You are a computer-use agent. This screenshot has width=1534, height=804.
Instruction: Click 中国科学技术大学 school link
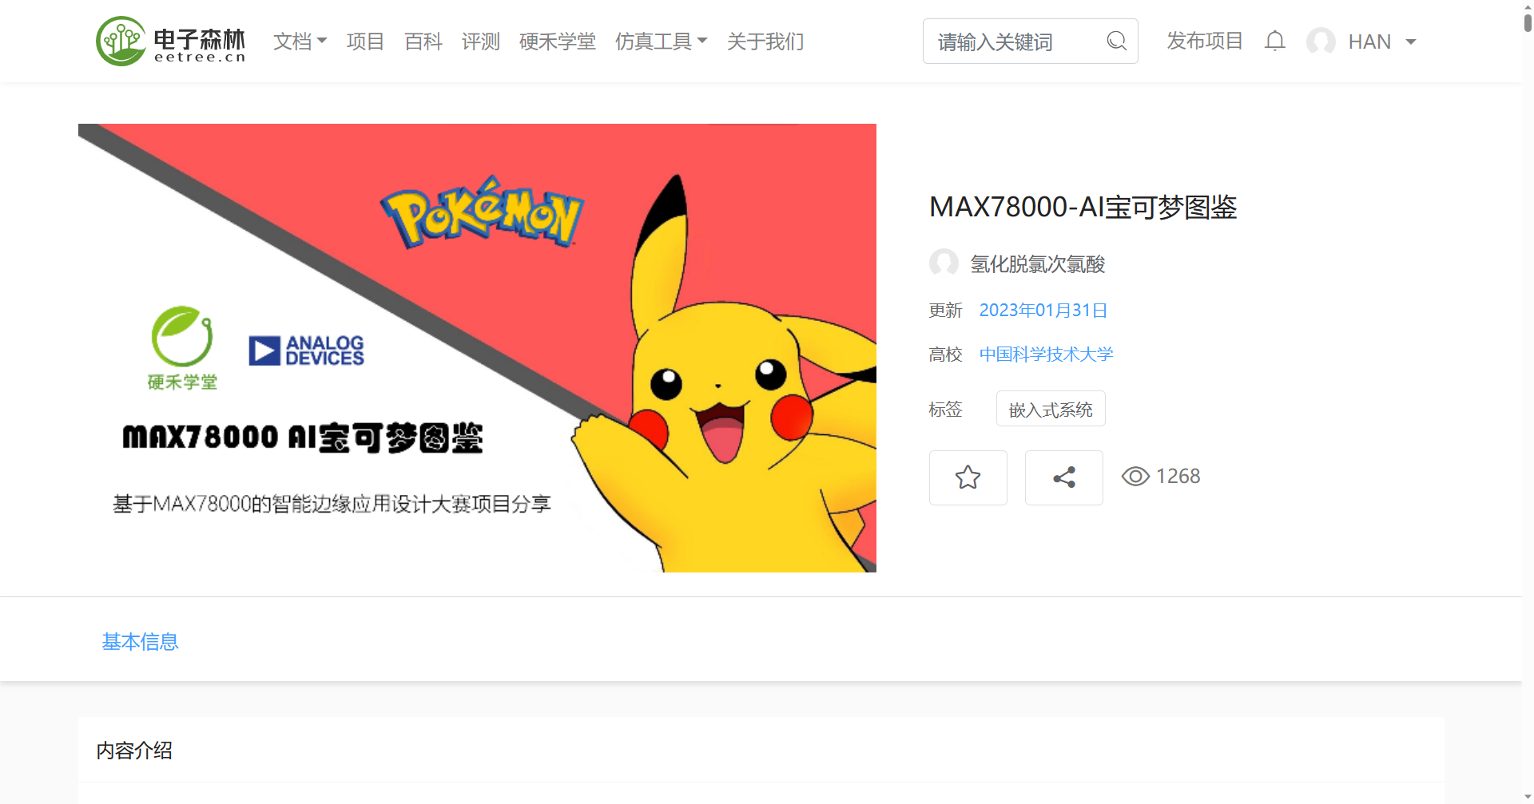(1046, 354)
